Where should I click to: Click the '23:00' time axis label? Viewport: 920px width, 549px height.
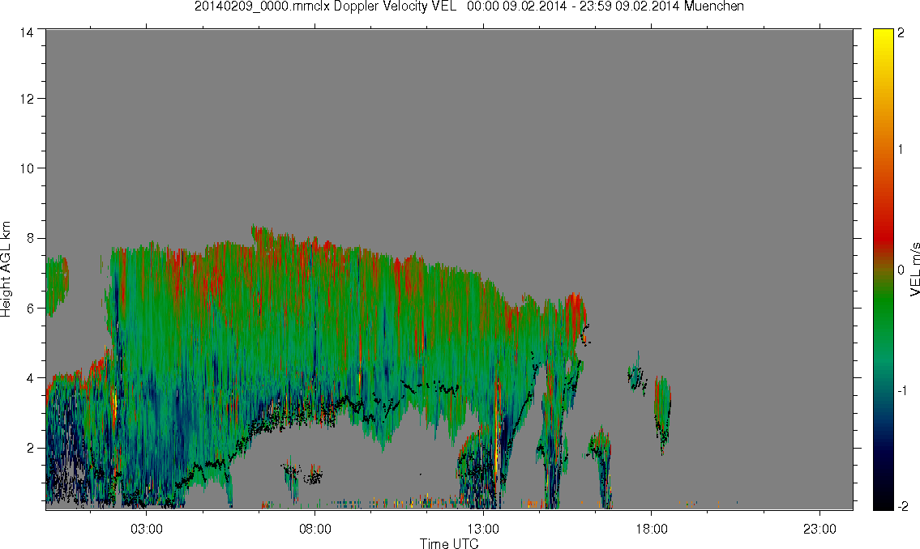point(819,529)
